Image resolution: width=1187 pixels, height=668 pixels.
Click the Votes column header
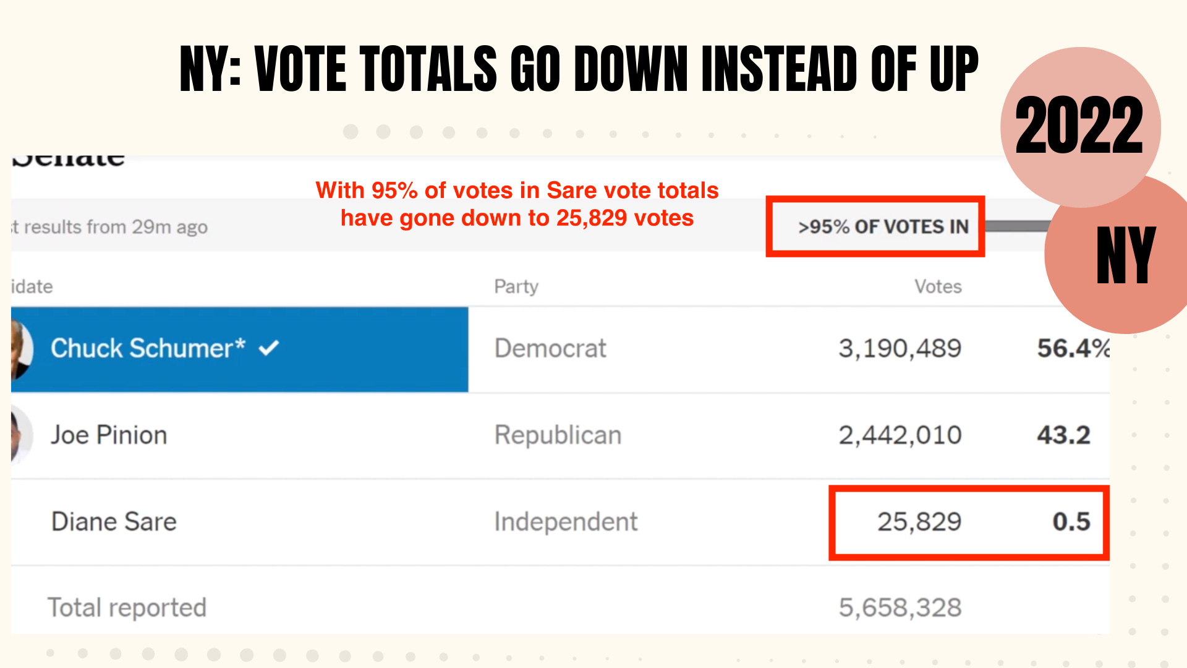coord(938,286)
